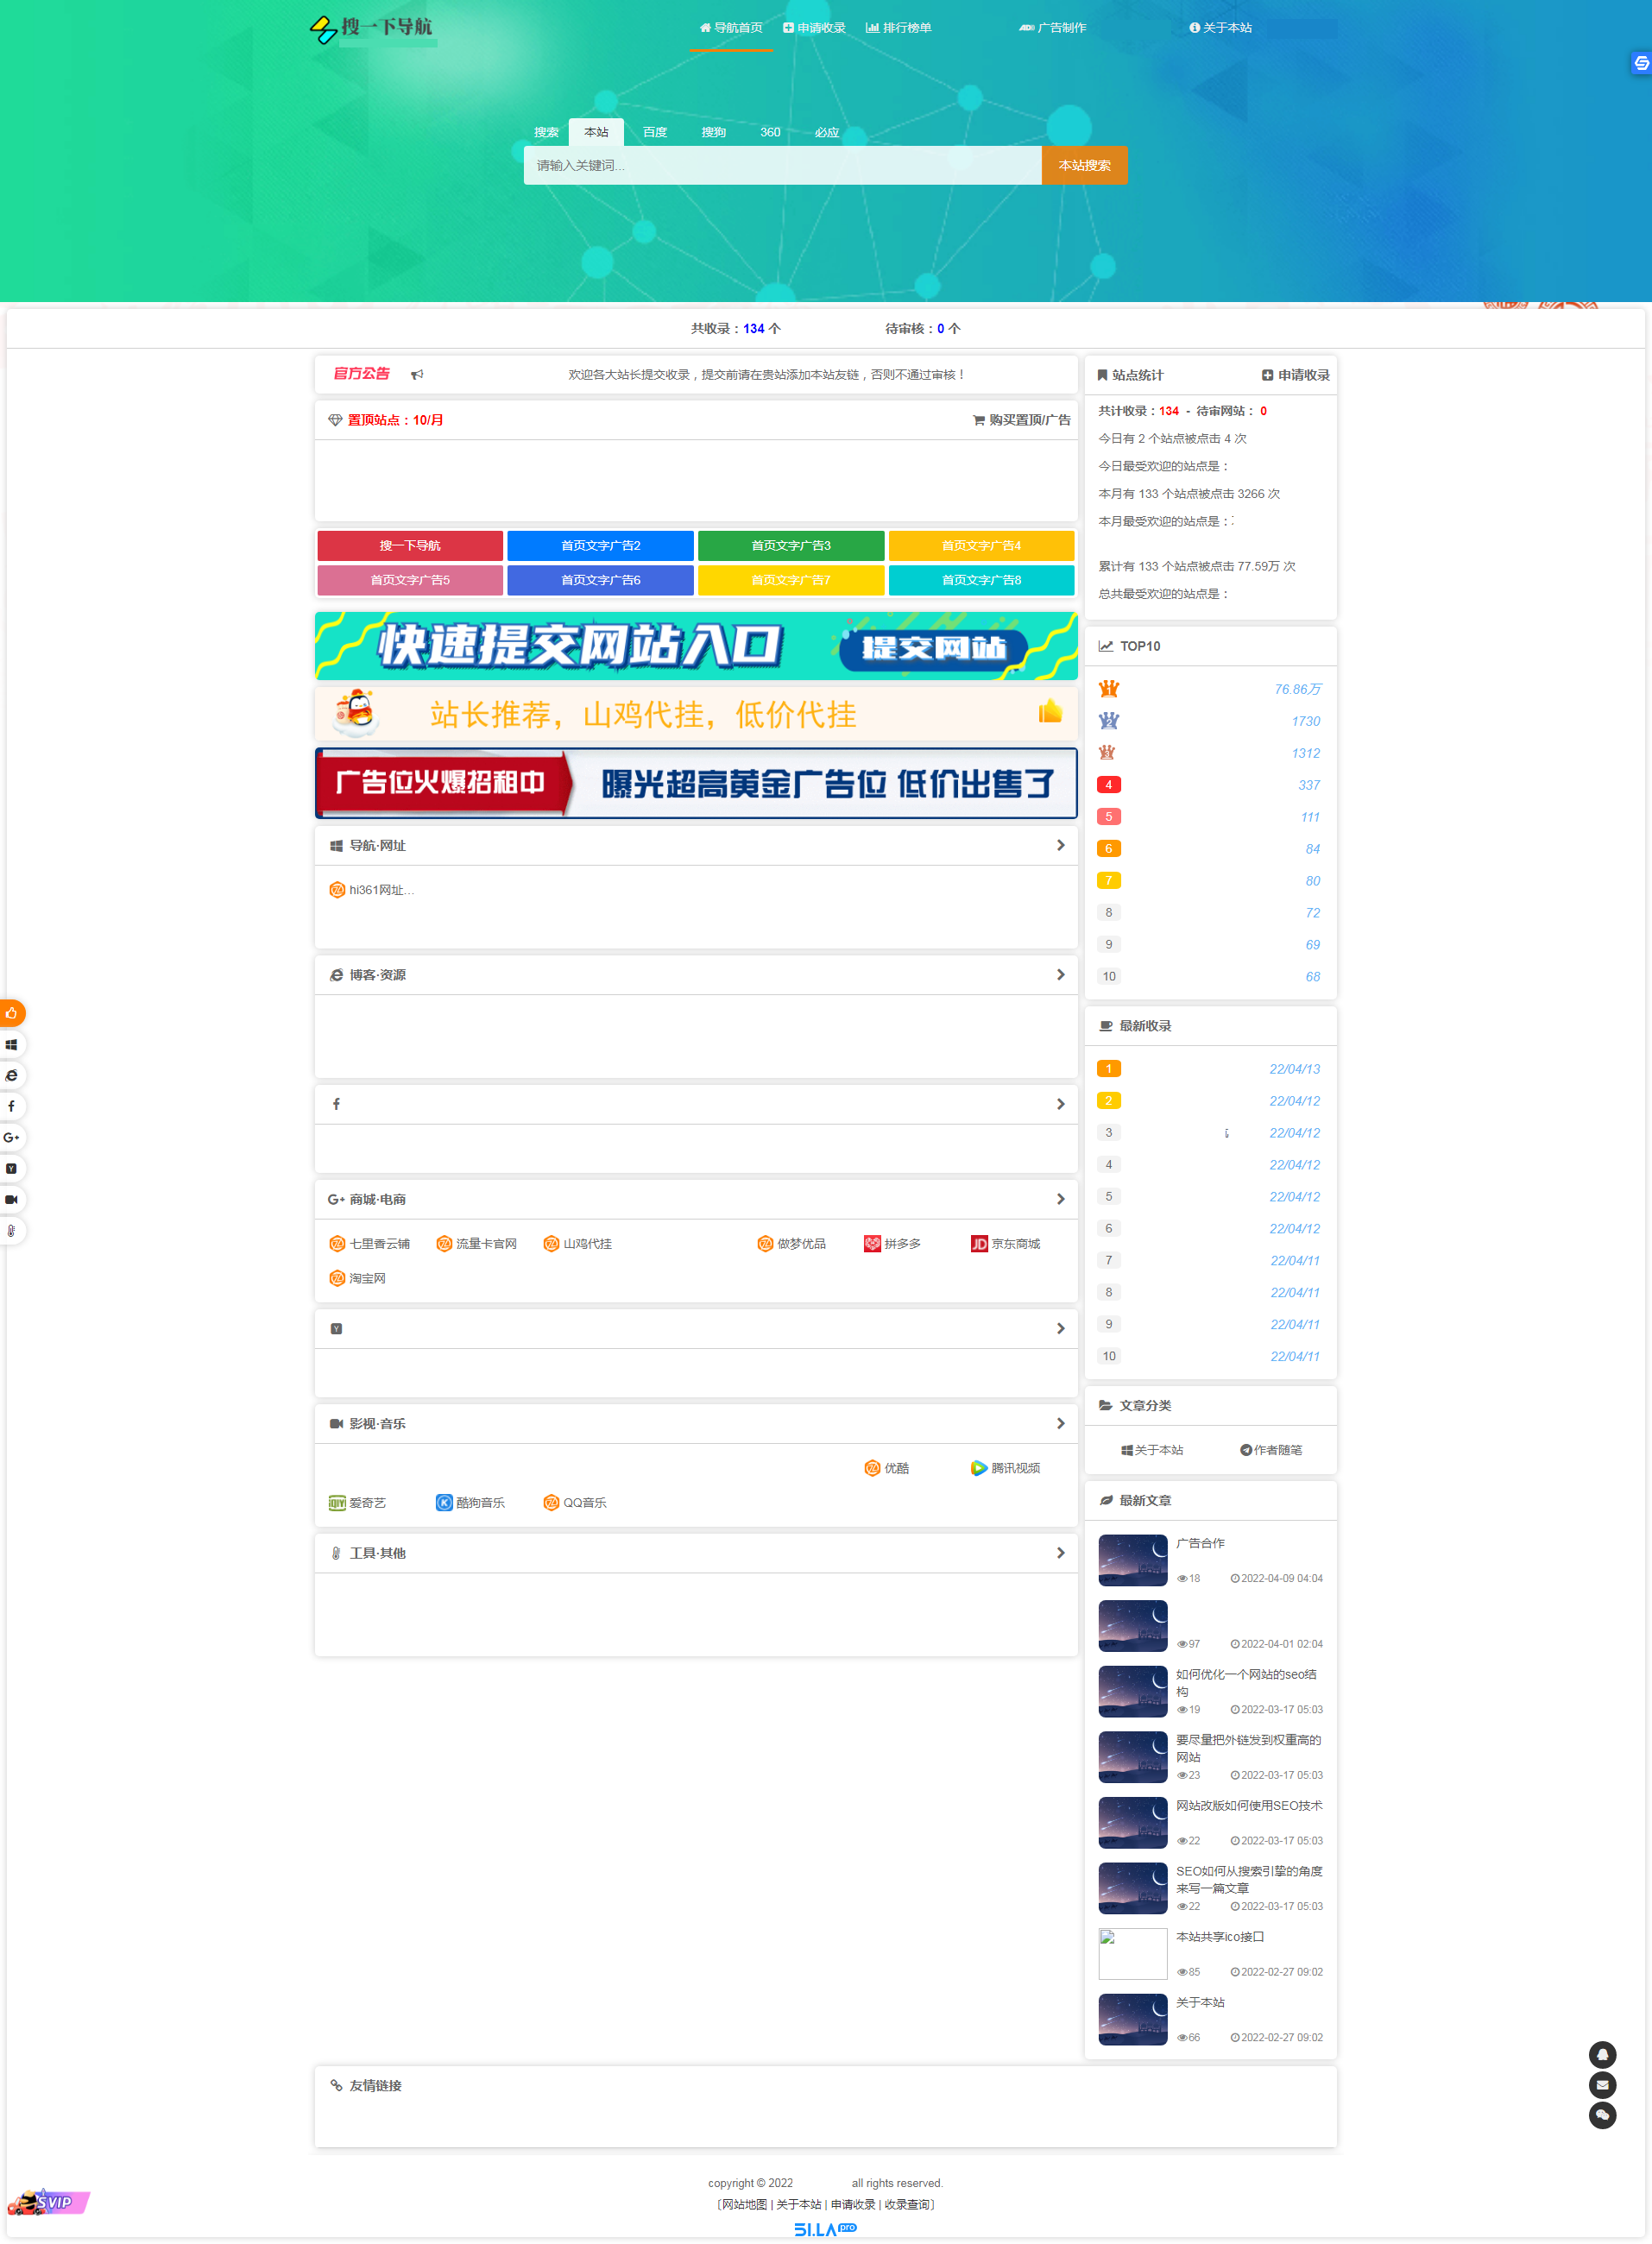Click the keyword search input field
1652x2244 pixels.
tap(782, 165)
